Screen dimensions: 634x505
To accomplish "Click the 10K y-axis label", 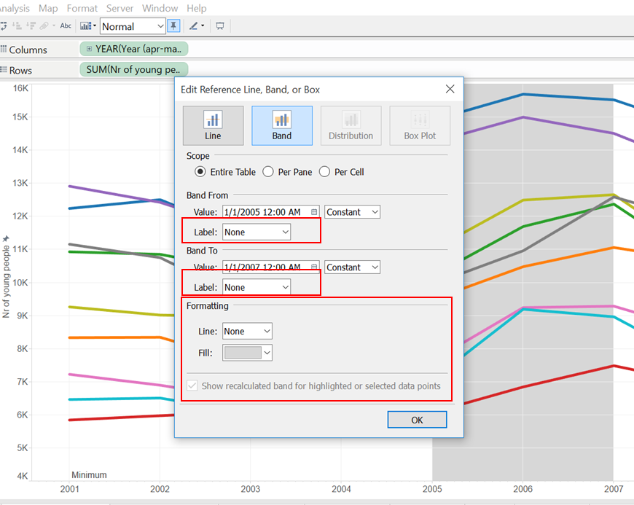I will pyautogui.click(x=20, y=282).
